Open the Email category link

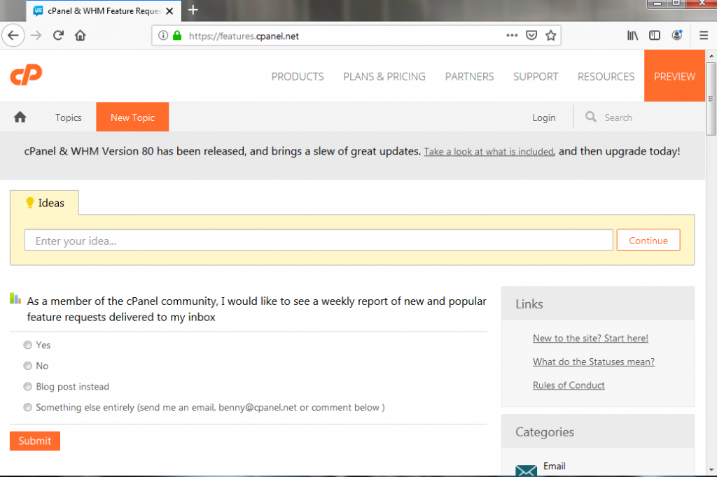pos(555,466)
